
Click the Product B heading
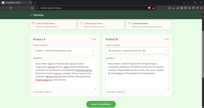point(112,39)
